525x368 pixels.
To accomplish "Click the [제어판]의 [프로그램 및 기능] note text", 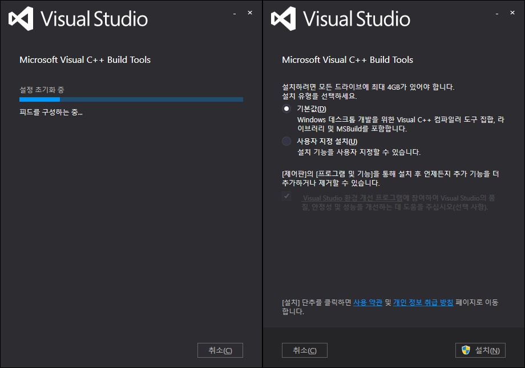I will coord(390,178).
